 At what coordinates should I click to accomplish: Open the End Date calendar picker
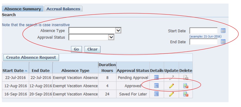(223, 42)
